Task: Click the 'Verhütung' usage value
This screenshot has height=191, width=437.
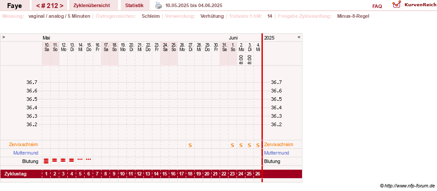Action: pos(212,16)
